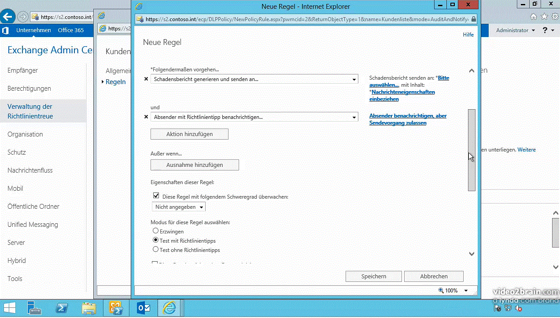The width and height of the screenshot is (560, 318).
Task: Open Favorites star in the main browser
Action: (544, 17)
